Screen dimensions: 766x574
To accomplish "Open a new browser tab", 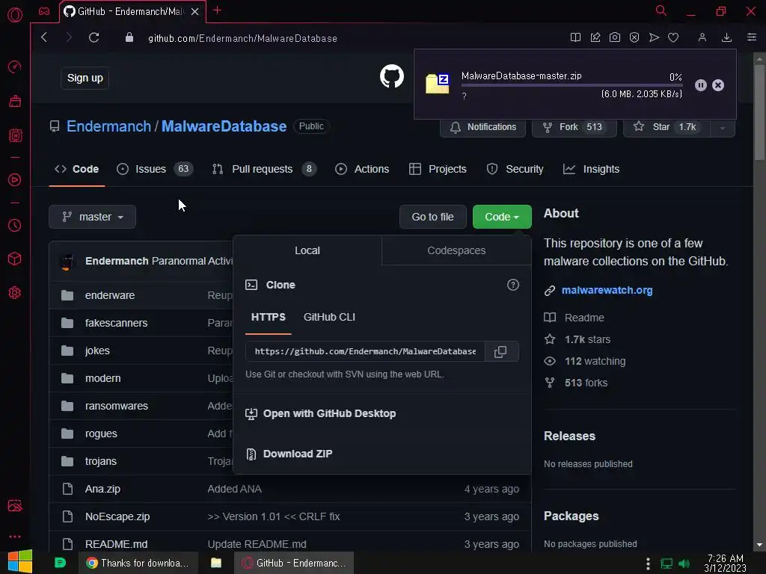I will pos(218,10).
